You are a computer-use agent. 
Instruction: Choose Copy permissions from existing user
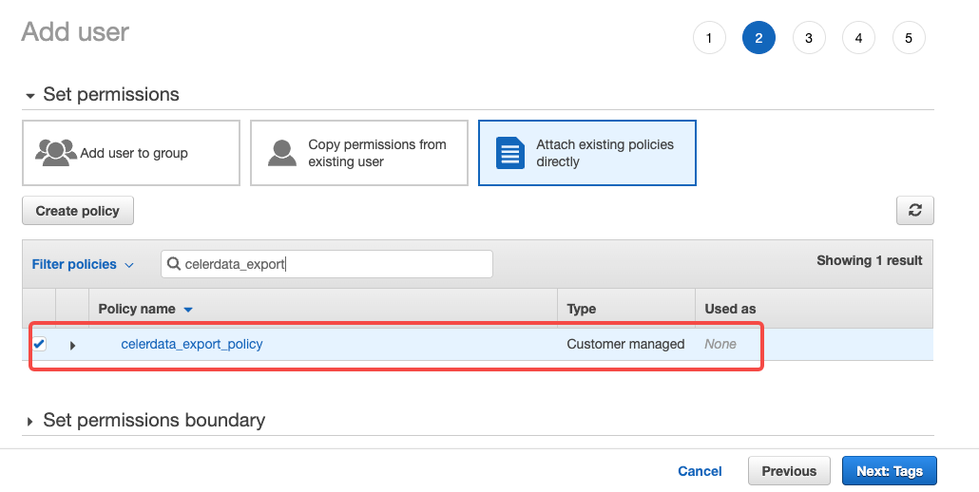click(359, 153)
